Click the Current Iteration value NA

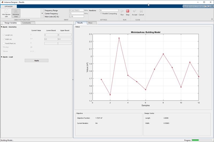point(97,123)
